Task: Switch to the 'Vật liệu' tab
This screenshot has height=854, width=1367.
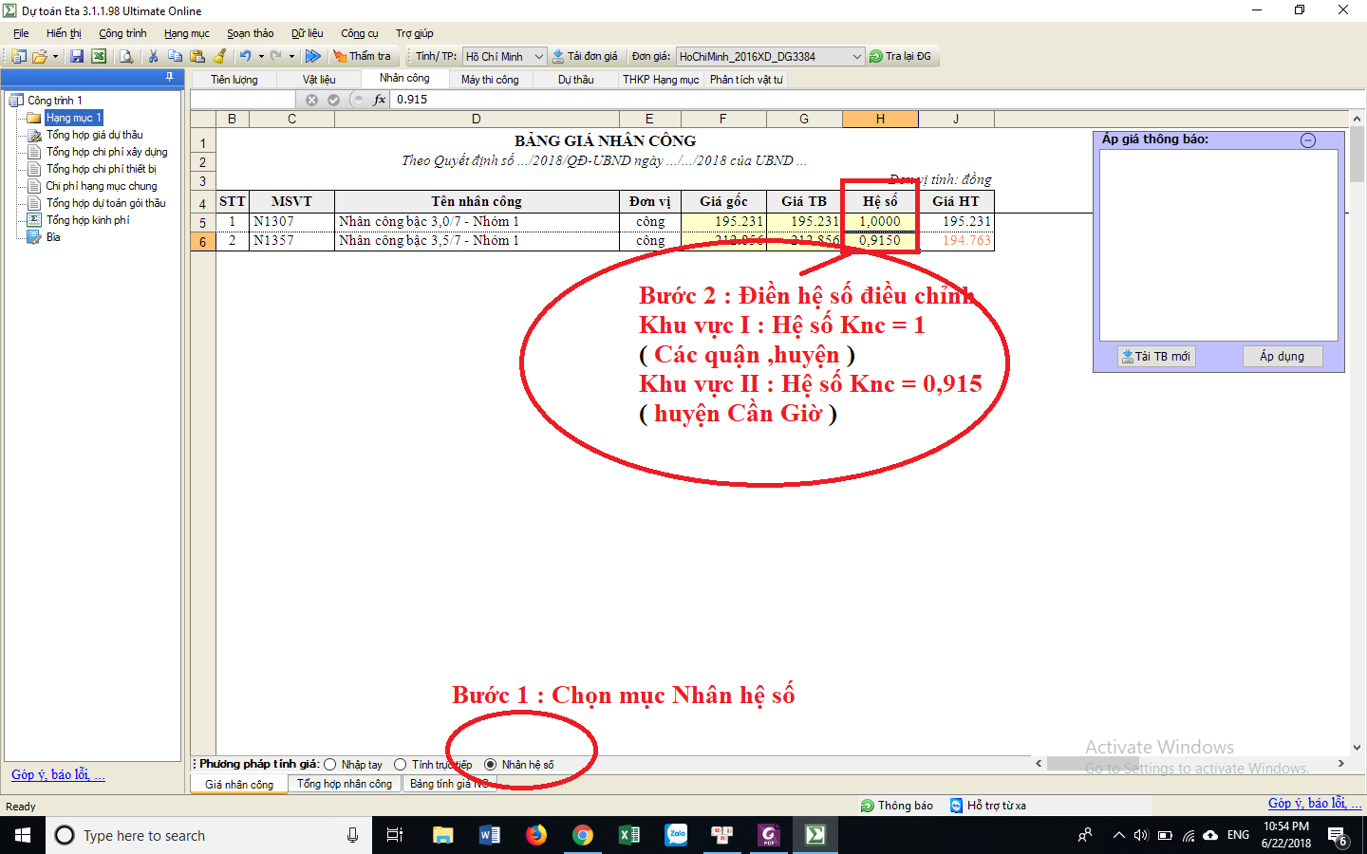Action: (x=319, y=80)
